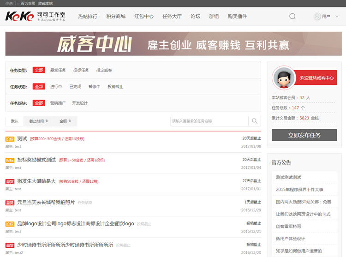This screenshot has height=257, width=346.
Task: Click the 威客中心 banner image
Action: coord(173,44)
